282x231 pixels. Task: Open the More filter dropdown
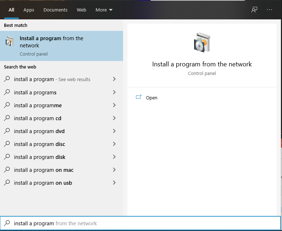[104, 10]
